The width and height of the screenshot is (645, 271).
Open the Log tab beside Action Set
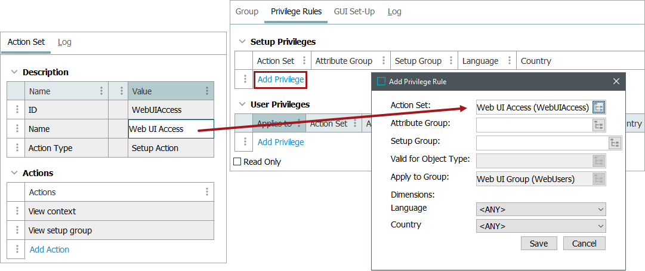(64, 42)
